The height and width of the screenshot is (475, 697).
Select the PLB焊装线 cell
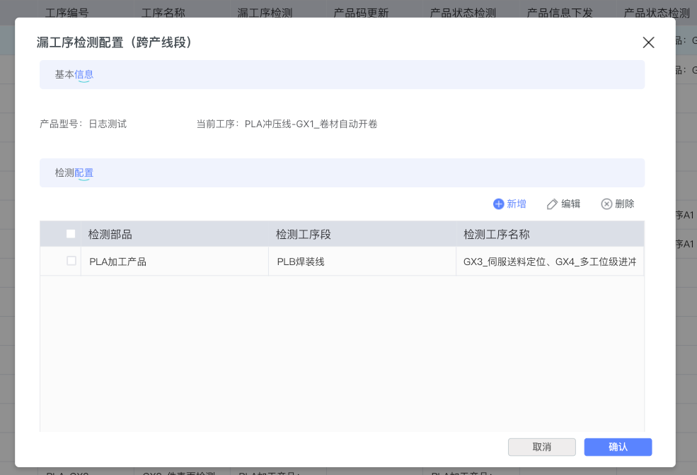pyautogui.click(x=301, y=262)
